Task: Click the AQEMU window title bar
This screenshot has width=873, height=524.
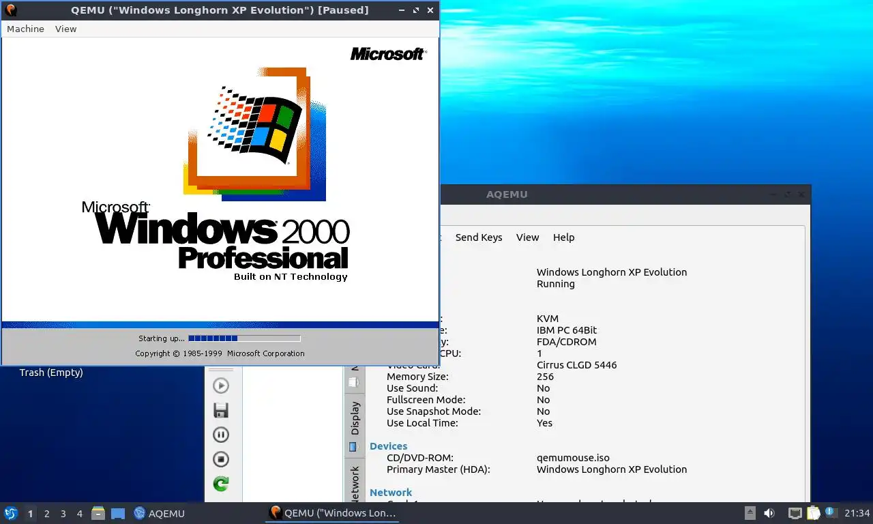Action: 507,194
